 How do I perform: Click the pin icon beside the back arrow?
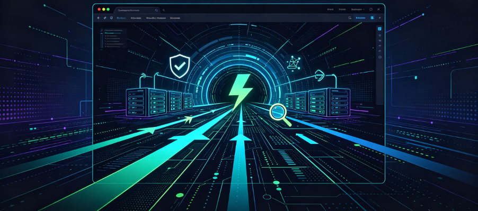point(105,18)
